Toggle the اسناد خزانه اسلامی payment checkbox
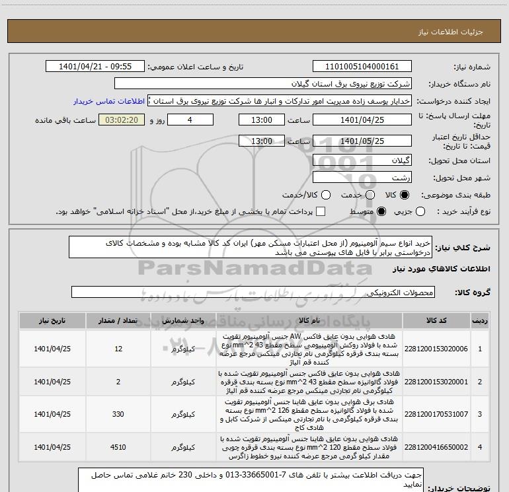This screenshot has width=509, height=492. coord(321,211)
